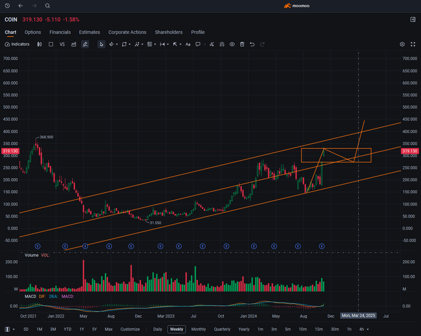Expand the measure tools dropdown arrow
The image size is (421, 336).
(168, 44)
